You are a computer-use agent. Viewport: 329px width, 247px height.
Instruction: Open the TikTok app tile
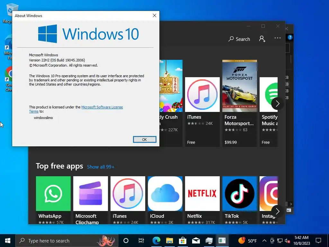pos(240,200)
